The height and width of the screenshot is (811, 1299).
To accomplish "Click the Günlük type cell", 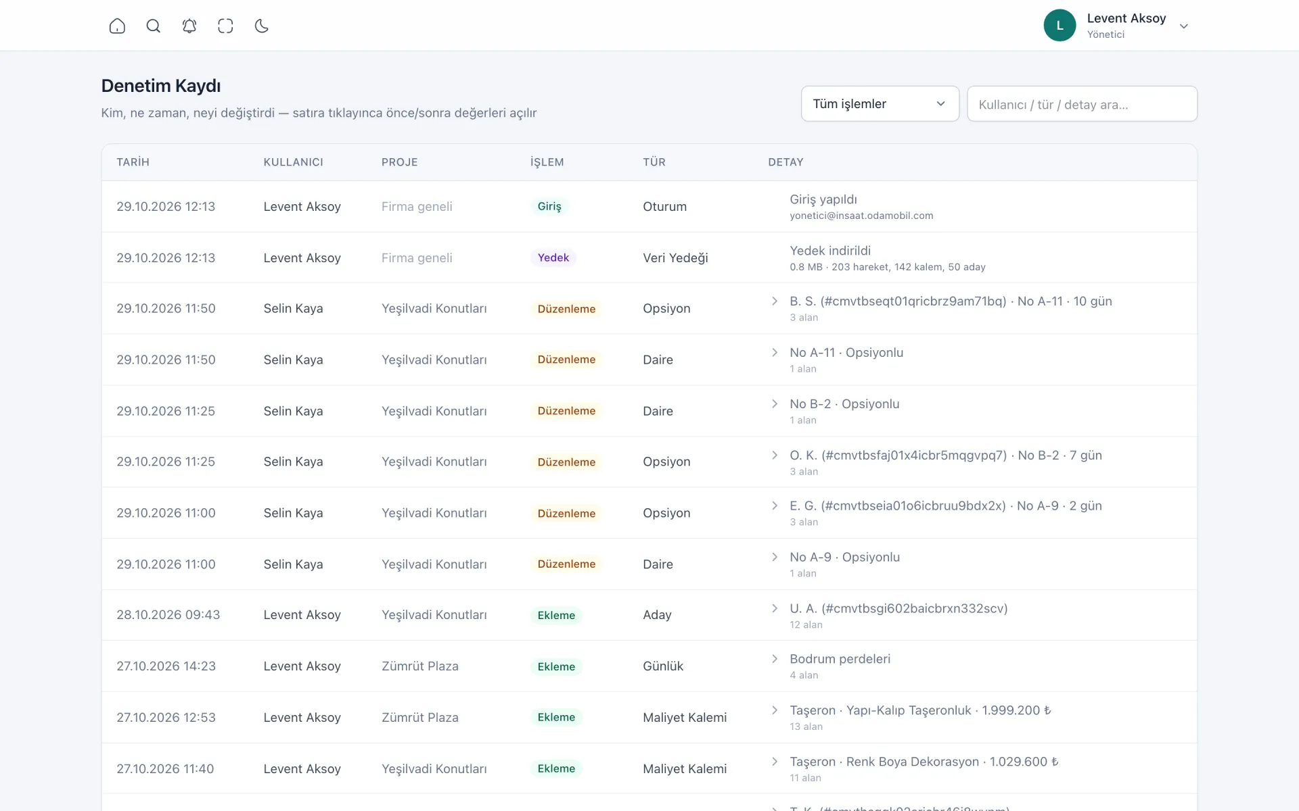I will (663, 666).
